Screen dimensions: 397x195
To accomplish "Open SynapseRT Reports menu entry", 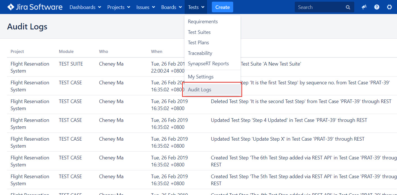I will point(208,64).
